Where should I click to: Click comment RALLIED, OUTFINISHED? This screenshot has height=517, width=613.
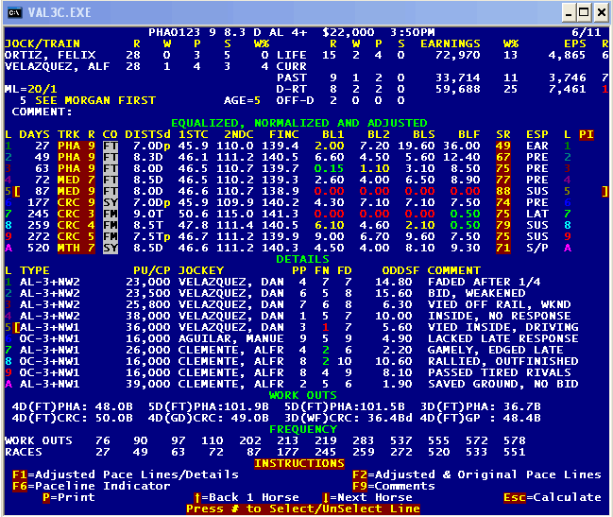point(503,361)
